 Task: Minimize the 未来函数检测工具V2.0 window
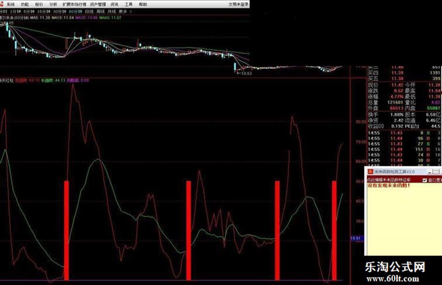click(x=429, y=172)
